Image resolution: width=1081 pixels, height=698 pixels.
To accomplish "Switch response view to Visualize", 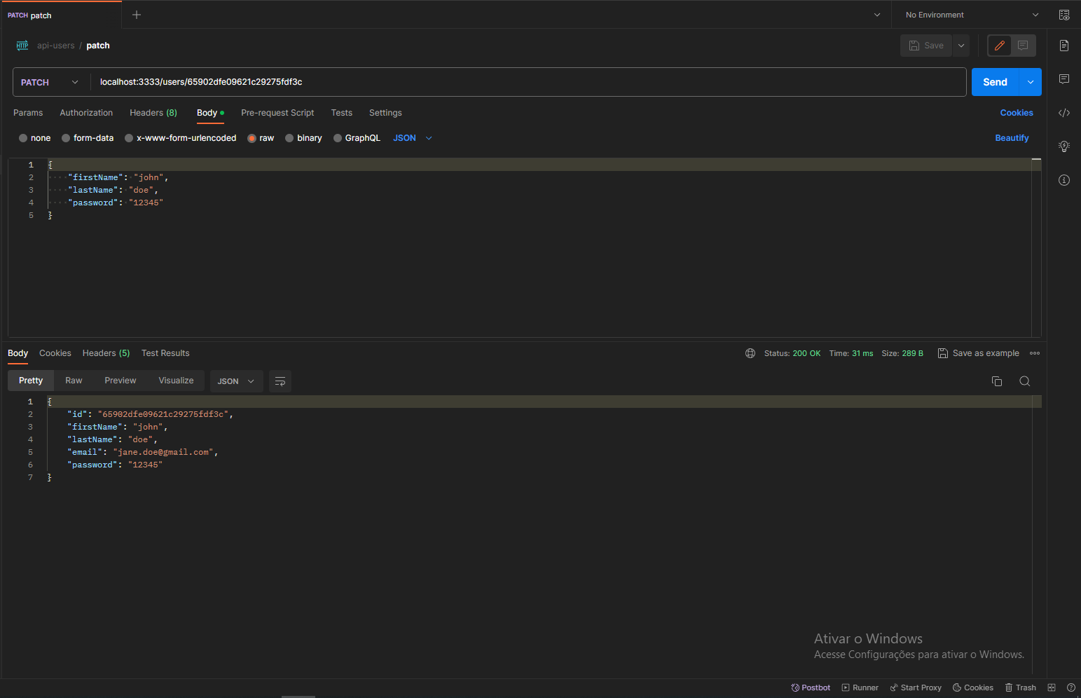I will pos(176,381).
